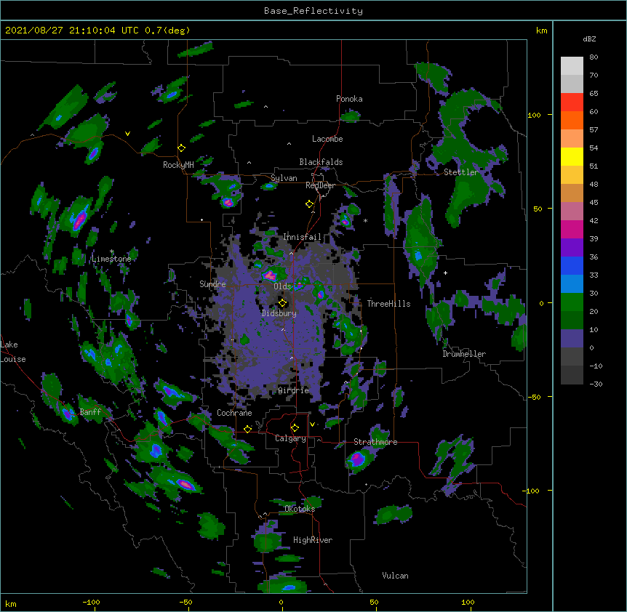Click the Airdrie city label
The image size is (627, 612).
294,390
